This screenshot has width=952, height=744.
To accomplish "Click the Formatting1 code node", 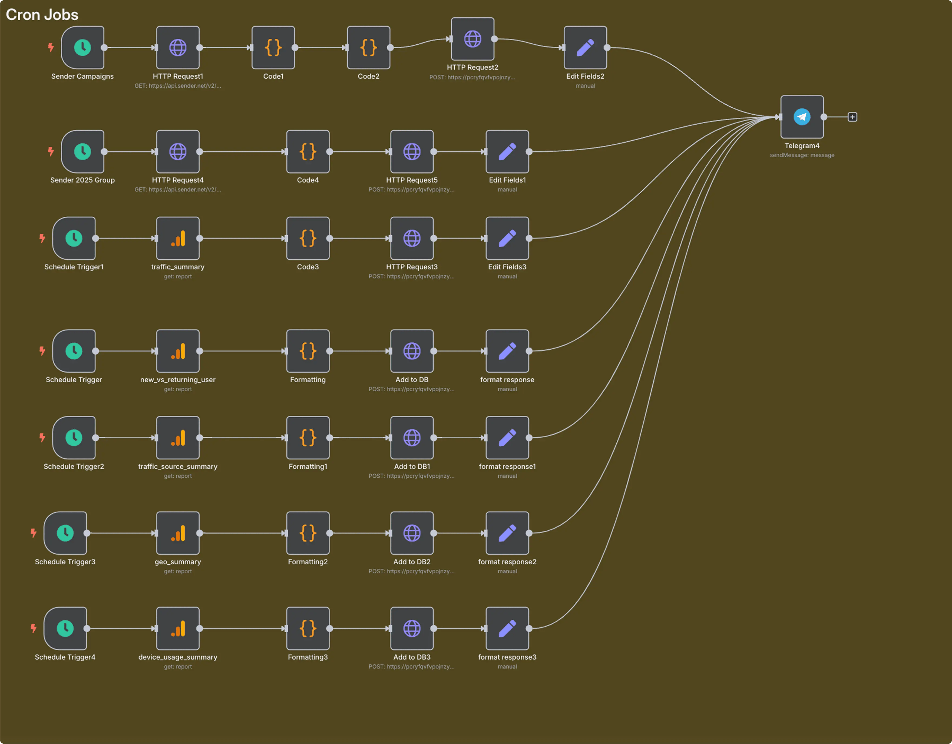I will [x=308, y=438].
